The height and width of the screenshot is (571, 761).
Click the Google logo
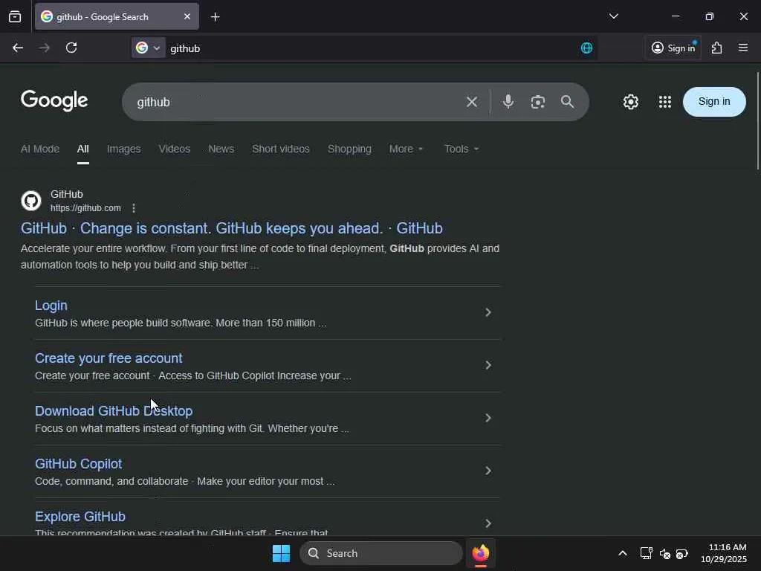(x=54, y=100)
